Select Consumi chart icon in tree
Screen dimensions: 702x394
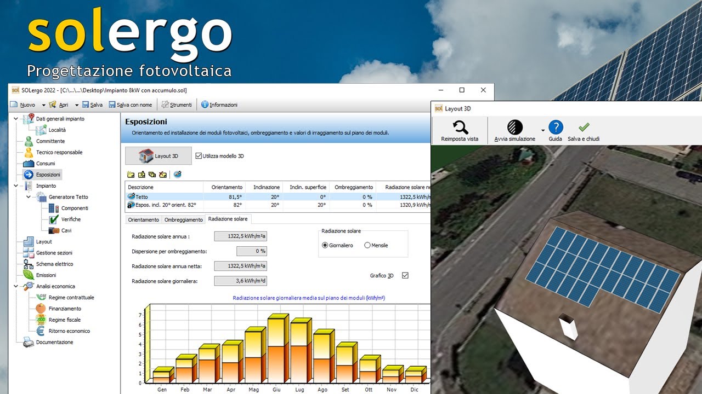point(29,164)
